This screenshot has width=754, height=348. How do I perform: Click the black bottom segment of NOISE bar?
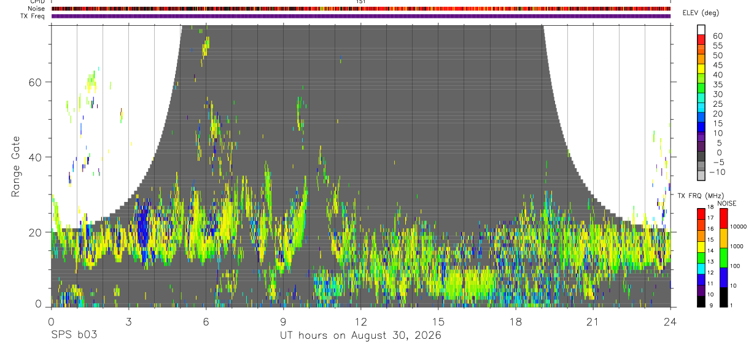pos(723,296)
